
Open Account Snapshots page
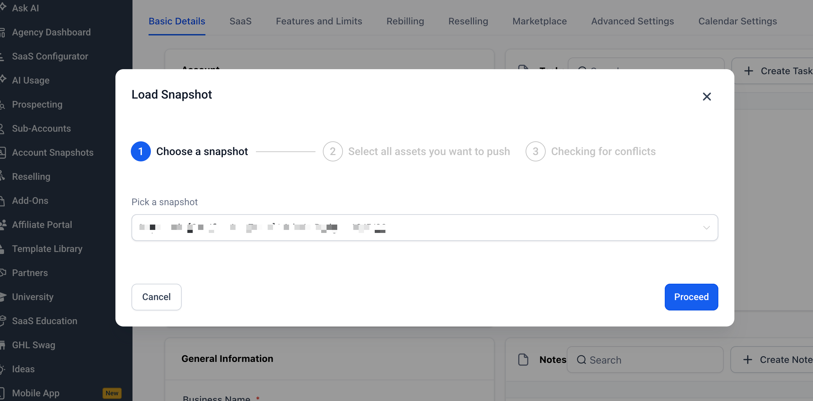pyautogui.click(x=53, y=152)
